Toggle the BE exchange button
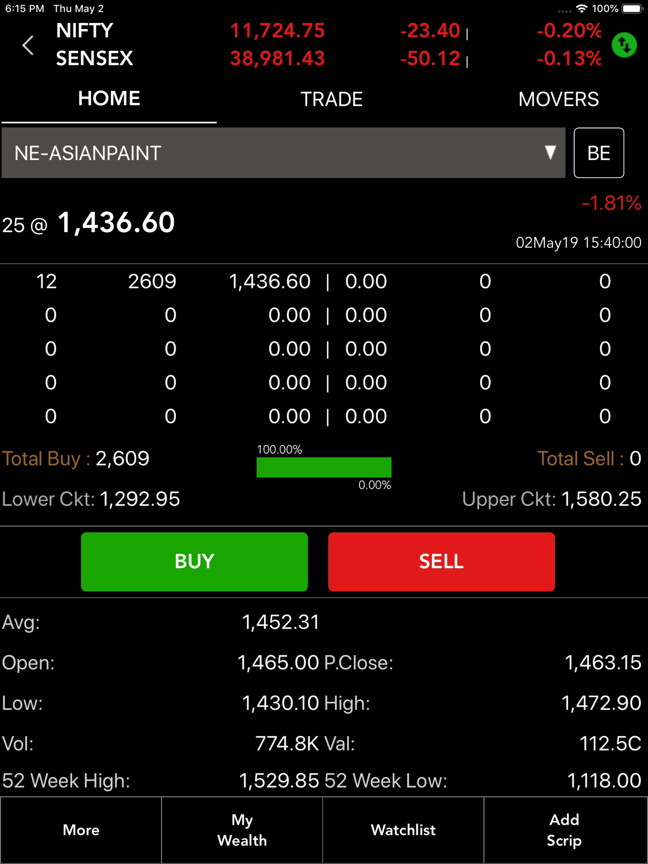The width and height of the screenshot is (648, 864). pos(599,153)
